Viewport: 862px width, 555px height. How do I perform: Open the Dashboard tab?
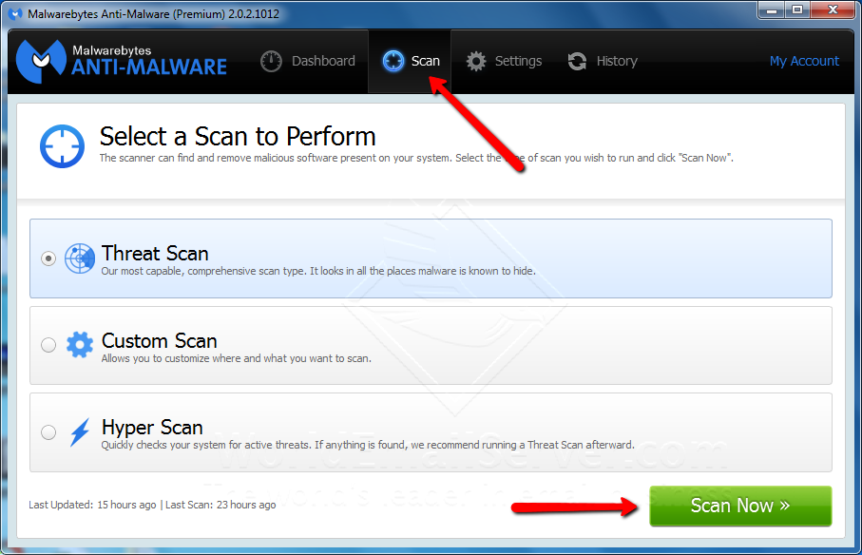[308, 61]
